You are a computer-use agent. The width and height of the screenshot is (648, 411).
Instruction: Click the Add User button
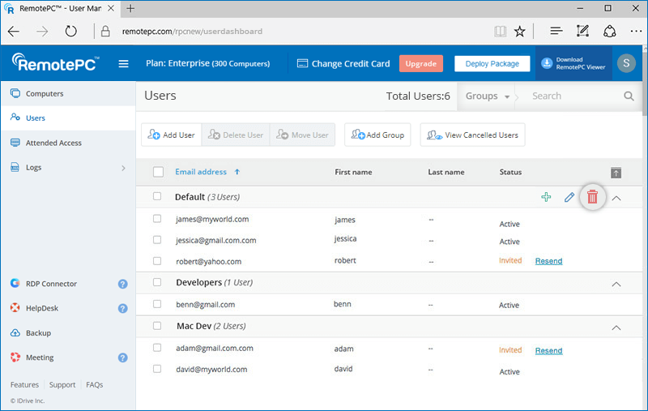click(172, 135)
